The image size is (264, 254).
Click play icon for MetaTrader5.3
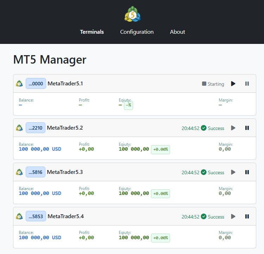pos(233,172)
